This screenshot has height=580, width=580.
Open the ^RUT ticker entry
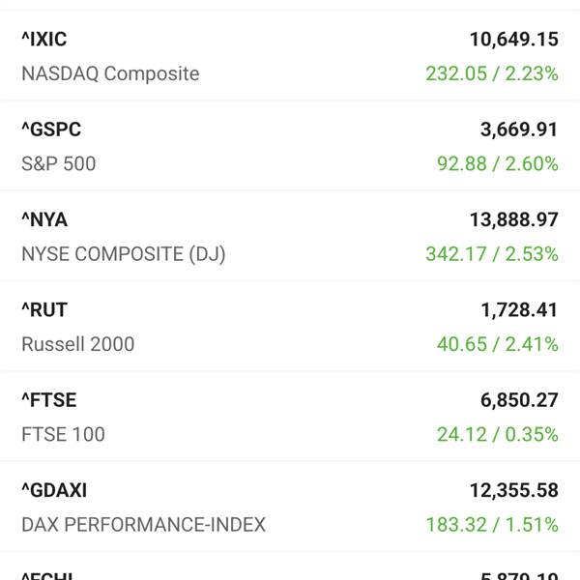pos(44,309)
